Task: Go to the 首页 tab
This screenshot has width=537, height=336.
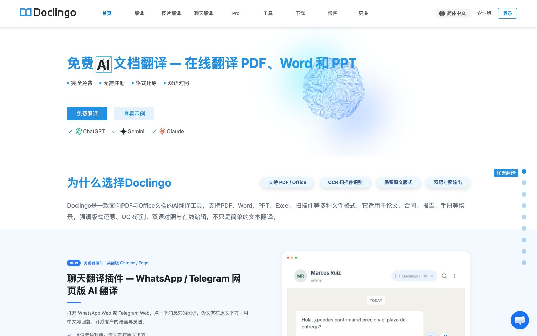Action: coord(107,13)
